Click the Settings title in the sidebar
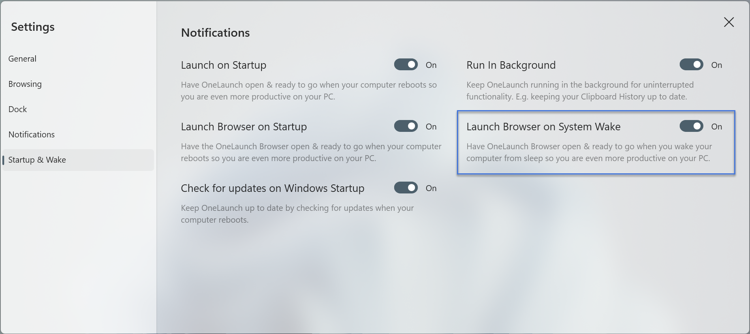This screenshot has height=334, width=750. [x=33, y=27]
